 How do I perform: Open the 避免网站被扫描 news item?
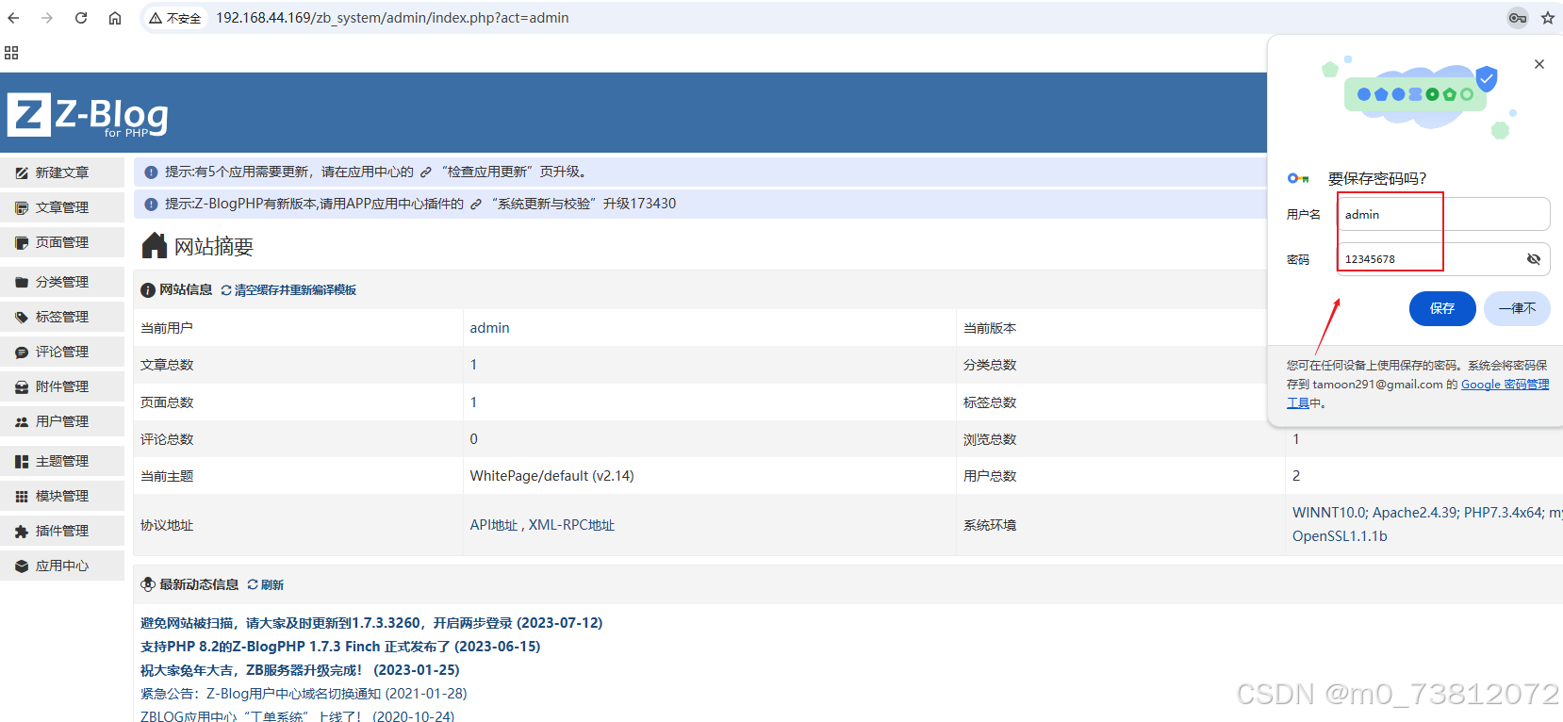pos(371,623)
